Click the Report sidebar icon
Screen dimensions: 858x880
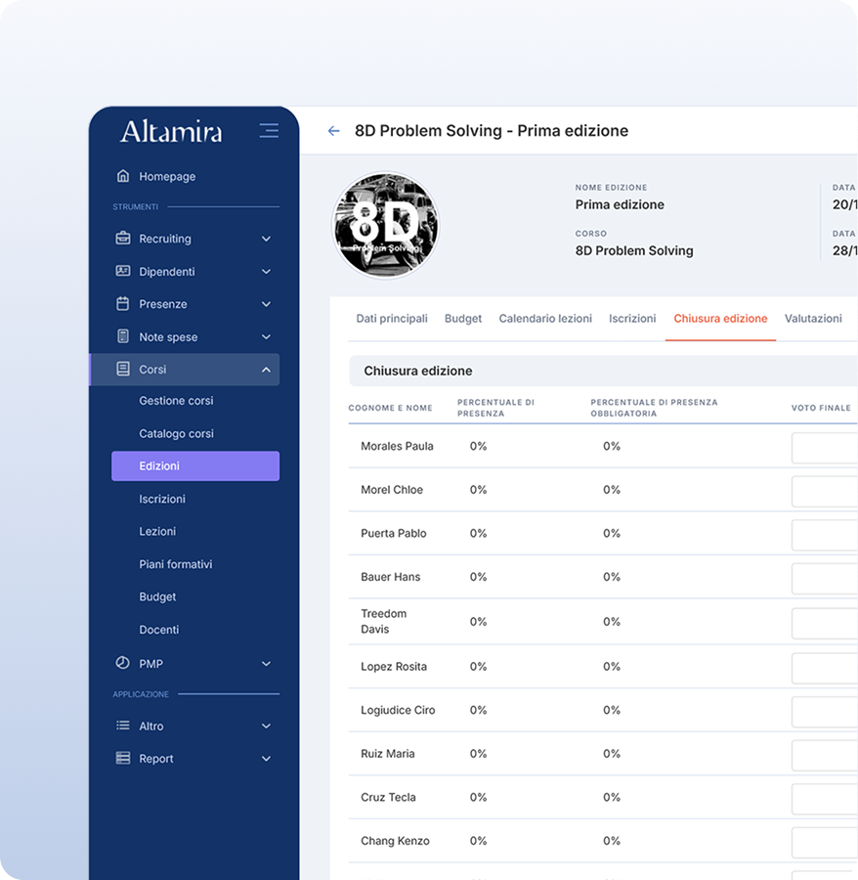(123, 759)
